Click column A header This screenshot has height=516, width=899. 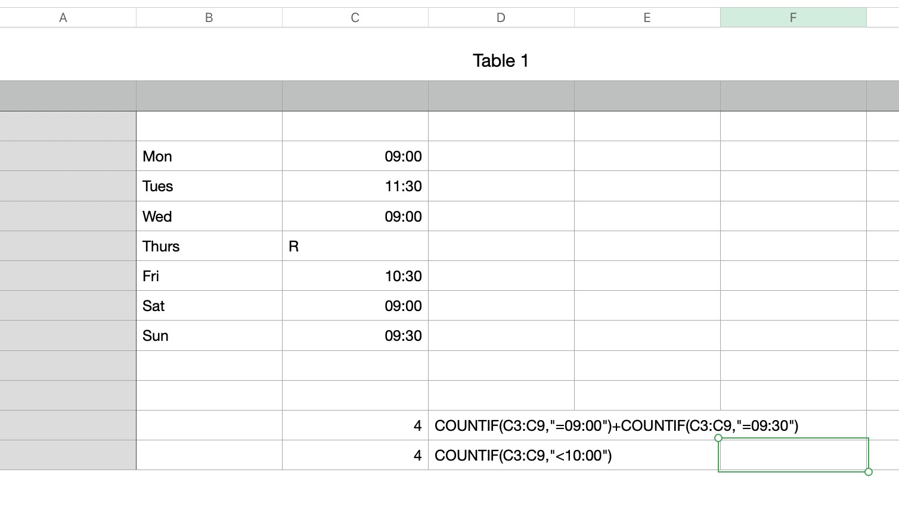point(63,17)
